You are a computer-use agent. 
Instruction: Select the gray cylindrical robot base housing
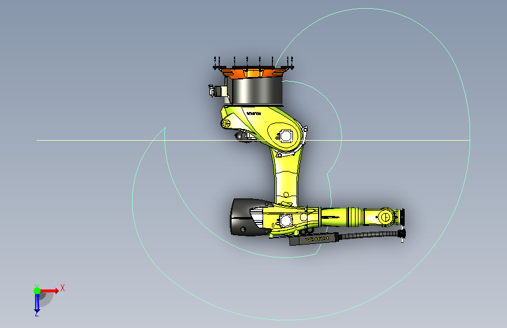click(257, 92)
